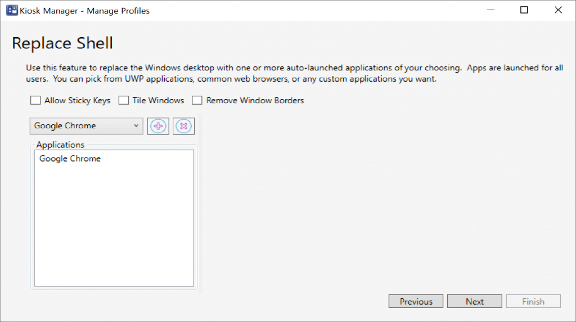The width and height of the screenshot is (576, 322).
Task: Select Google Chrome in the Applications list
Action: [x=70, y=158]
